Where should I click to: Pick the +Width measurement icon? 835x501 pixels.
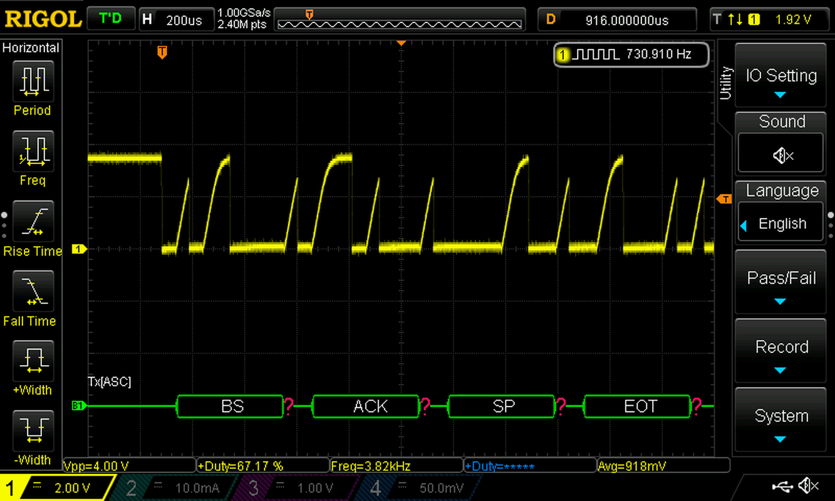pyautogui.click(x=32, y=360)
